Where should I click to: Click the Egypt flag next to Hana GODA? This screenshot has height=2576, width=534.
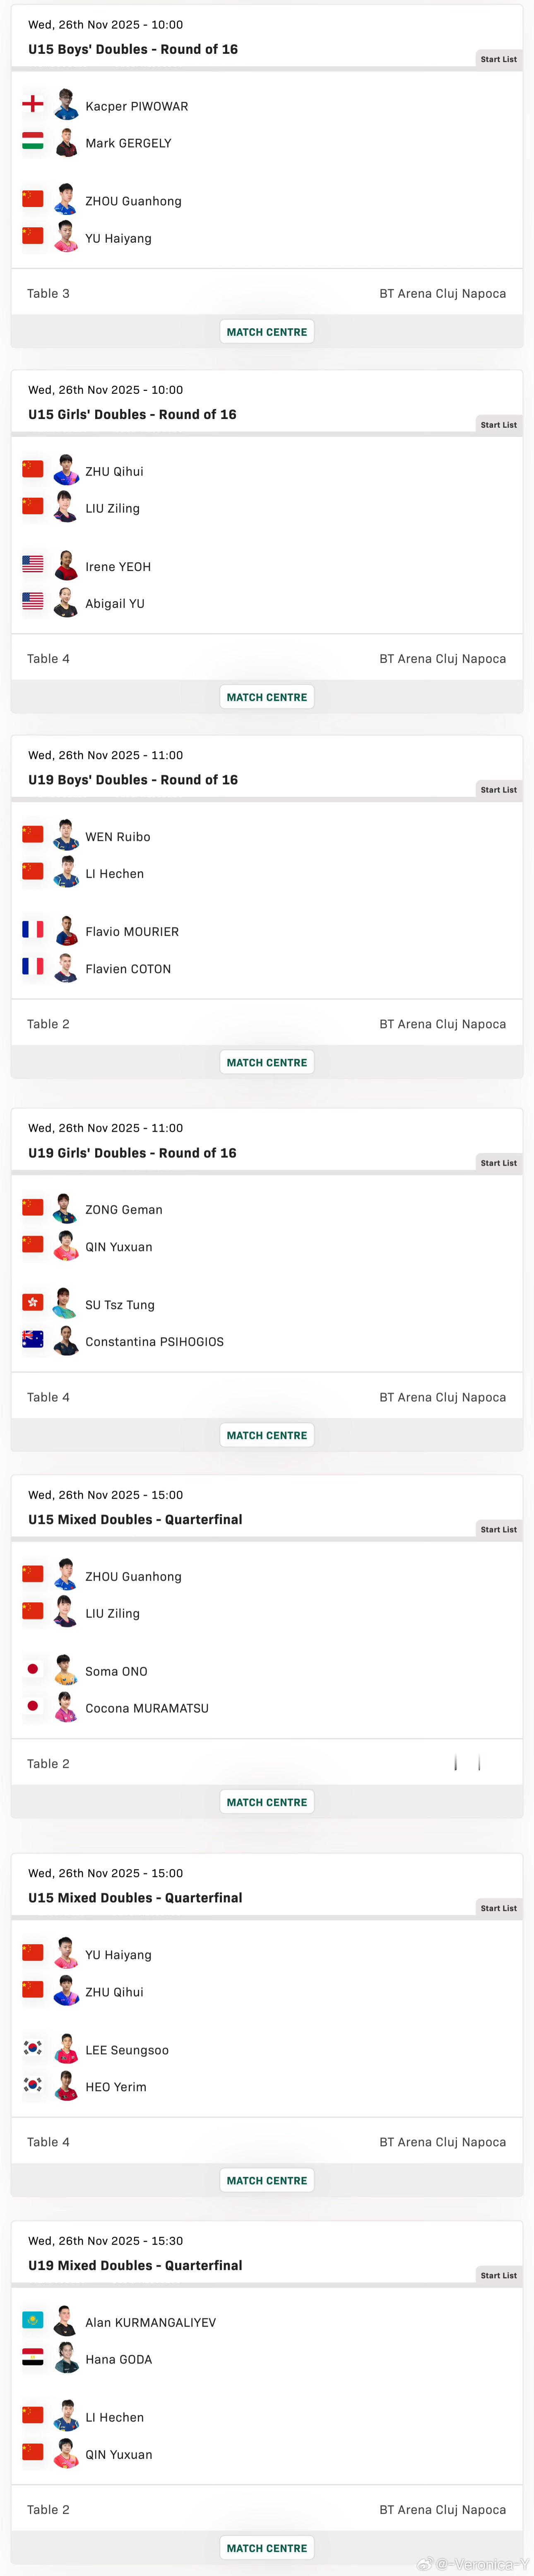(x=33, y=2357)
